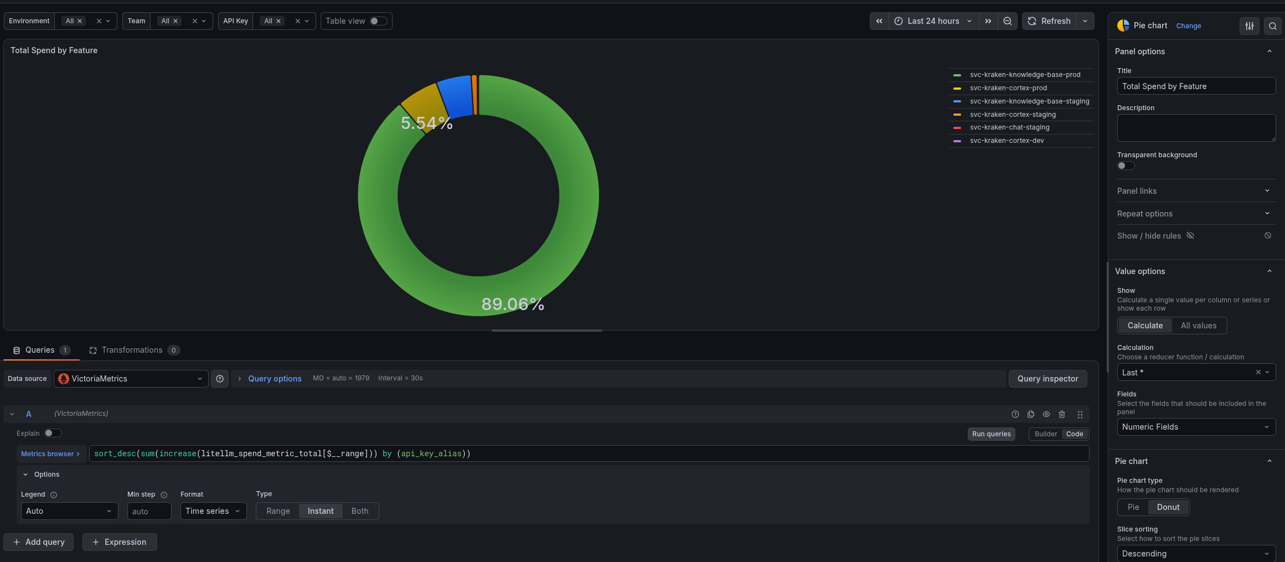Select Donut chart type
This screenshot has width=1285, height=562.
(1168, 507)
